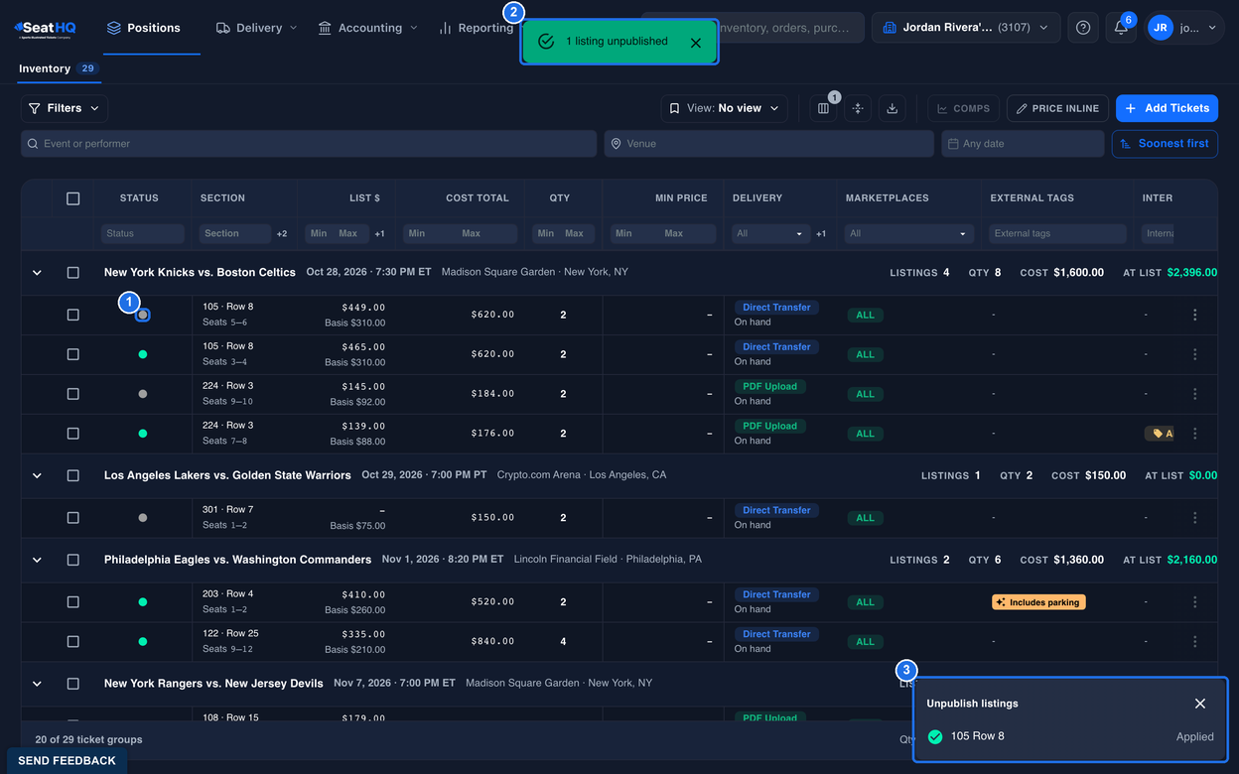1239x774 pixels.
Task: Click the Venue filter field
Action: click(769, 144)
